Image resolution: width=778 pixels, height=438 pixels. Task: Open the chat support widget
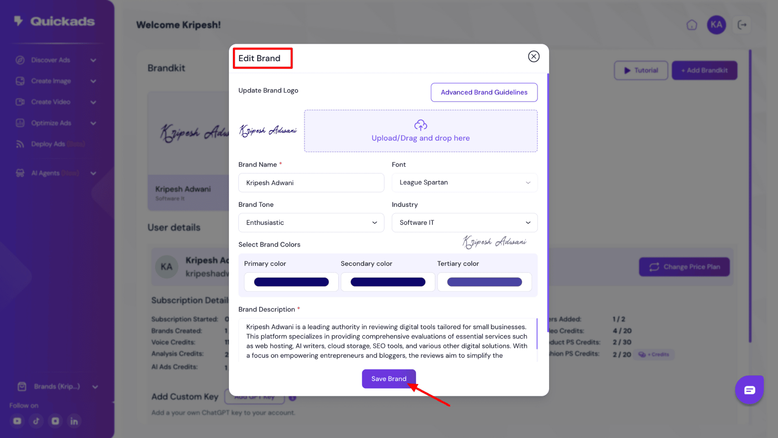[x=749, y=390]
